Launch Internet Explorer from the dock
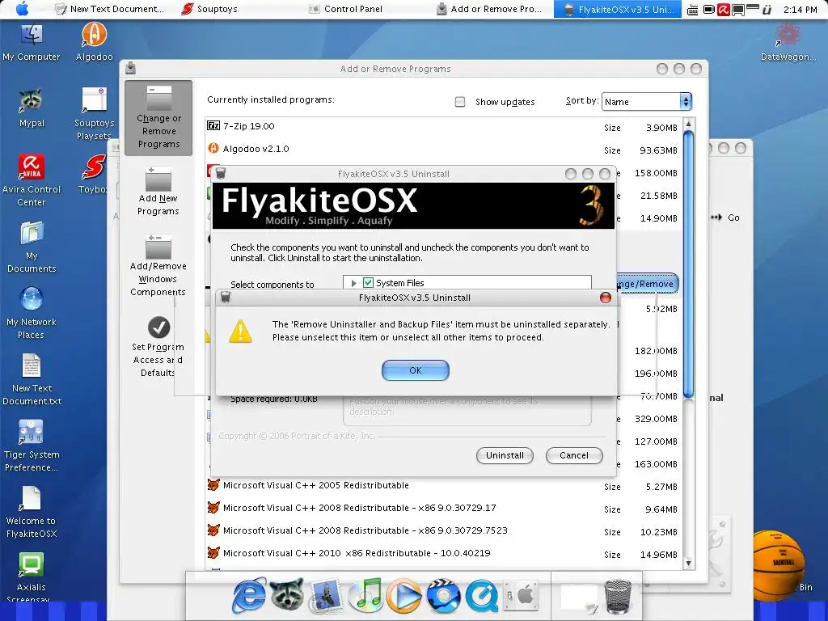Image resolution: width=828 pixels, height=621 pixels. (x=249, y=596)
